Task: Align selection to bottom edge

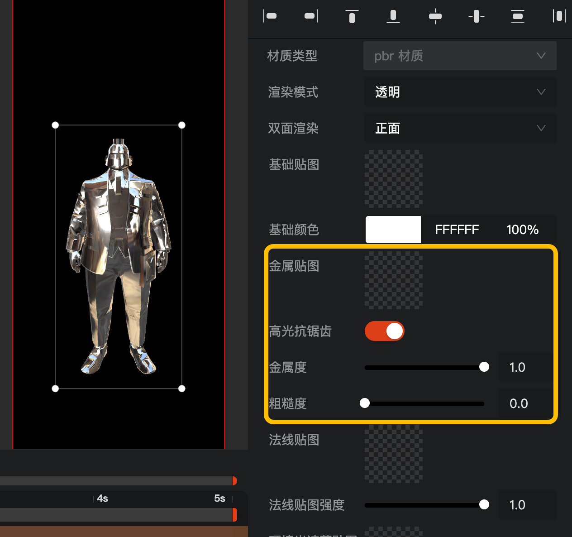Action: tap(393, 16)
